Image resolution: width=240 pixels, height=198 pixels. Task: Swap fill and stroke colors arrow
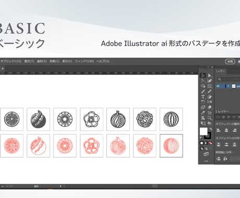(211, 129)
